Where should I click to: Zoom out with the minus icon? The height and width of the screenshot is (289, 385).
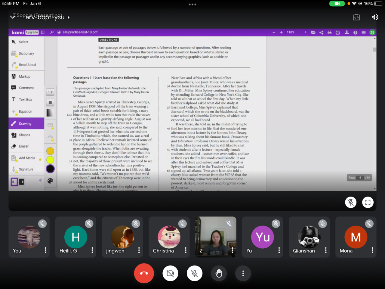[274, 32]
